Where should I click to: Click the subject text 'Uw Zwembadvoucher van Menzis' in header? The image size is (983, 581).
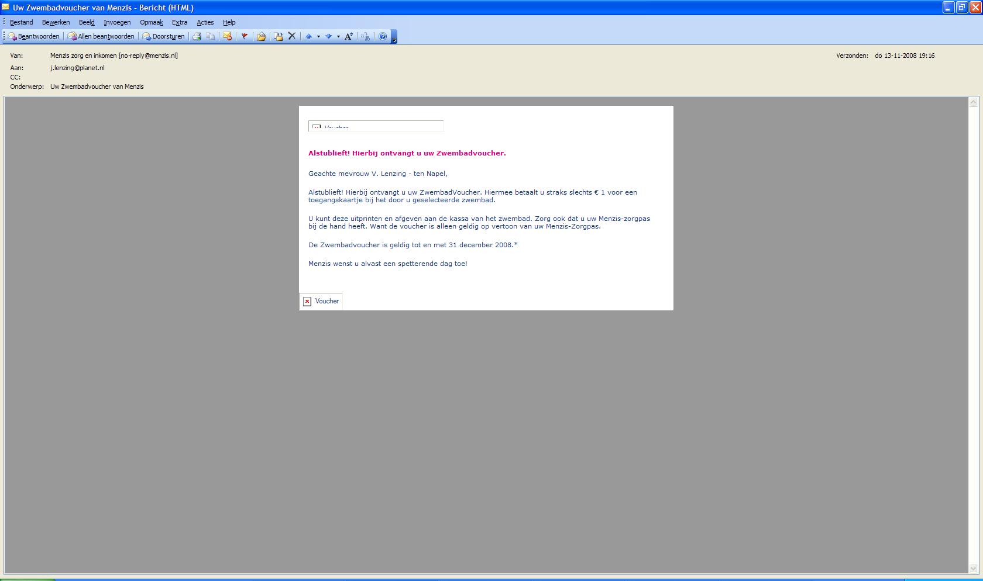(x=97, y=87)
